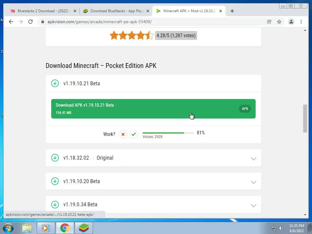Close the Download BlueStacks App Player tab

coord(148,11)
